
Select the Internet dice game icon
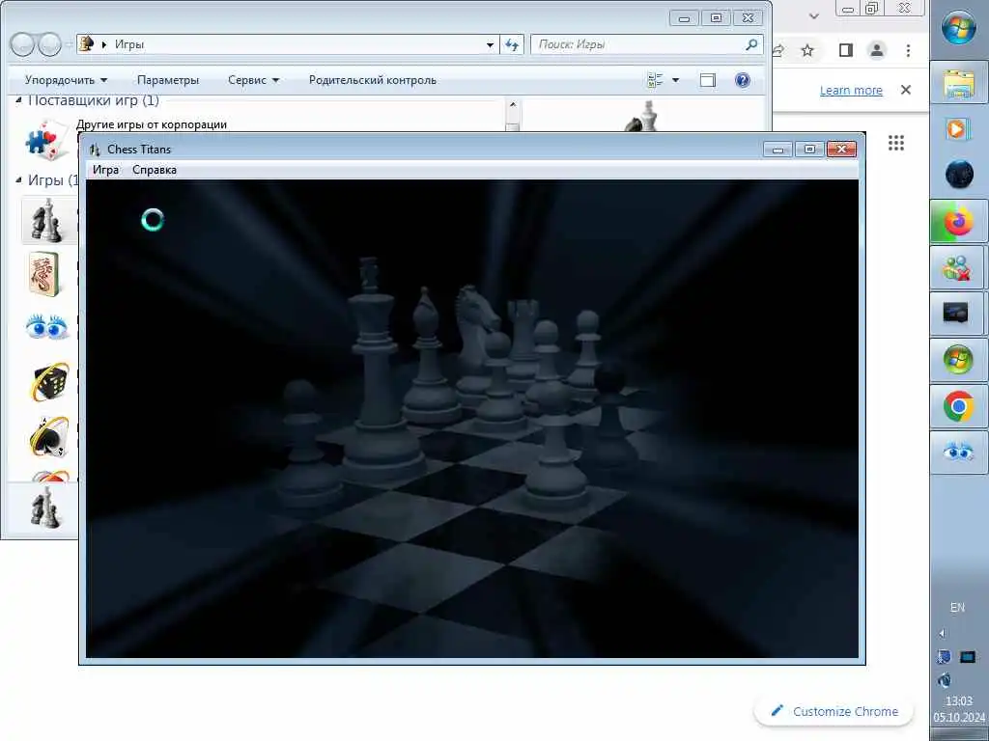coord(50,382)
